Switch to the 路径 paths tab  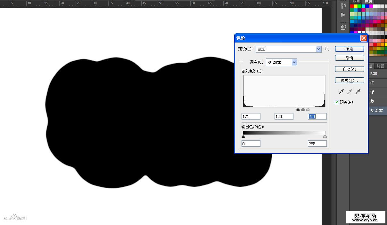tap(380, 66)
